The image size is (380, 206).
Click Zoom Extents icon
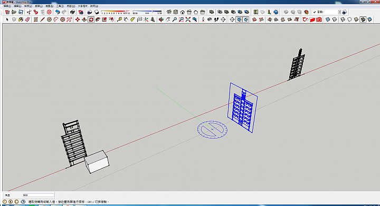coord(188,19)
